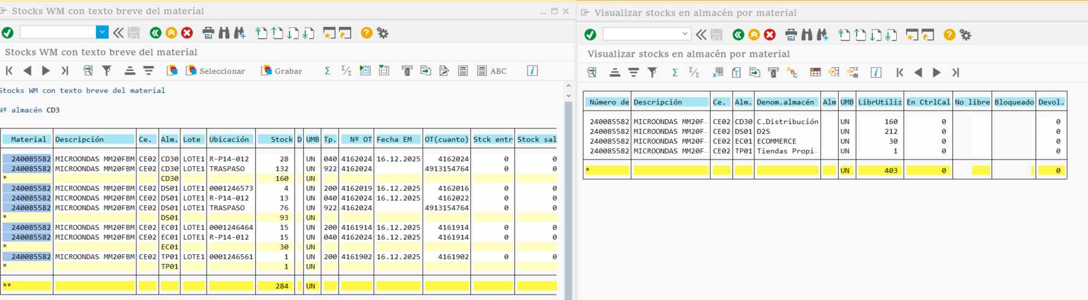The width and height of the screenshot is (1088, 300).
Task: Click the Grabar button
Action: (x=282, y=71)
